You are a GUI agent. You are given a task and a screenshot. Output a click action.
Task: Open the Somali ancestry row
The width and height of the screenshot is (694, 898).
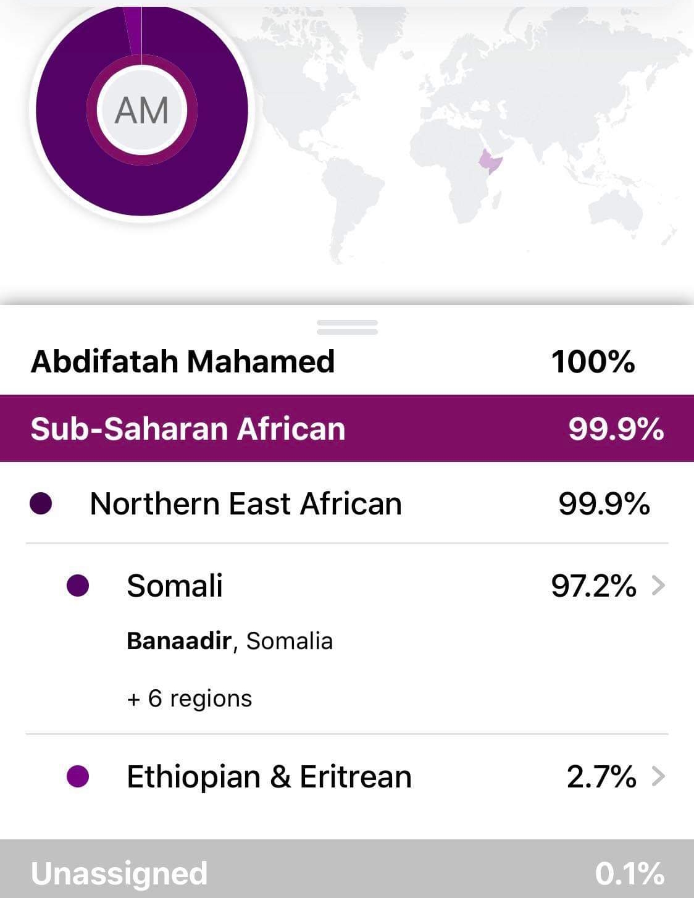(347, 639)
